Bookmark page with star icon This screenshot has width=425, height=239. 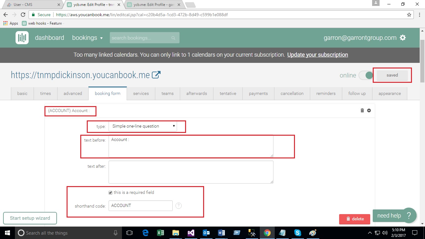pos(409,15)
